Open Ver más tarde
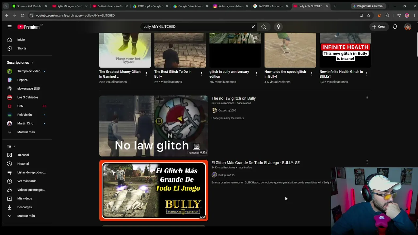The image size is (418, 235). (x=27, y=181)
